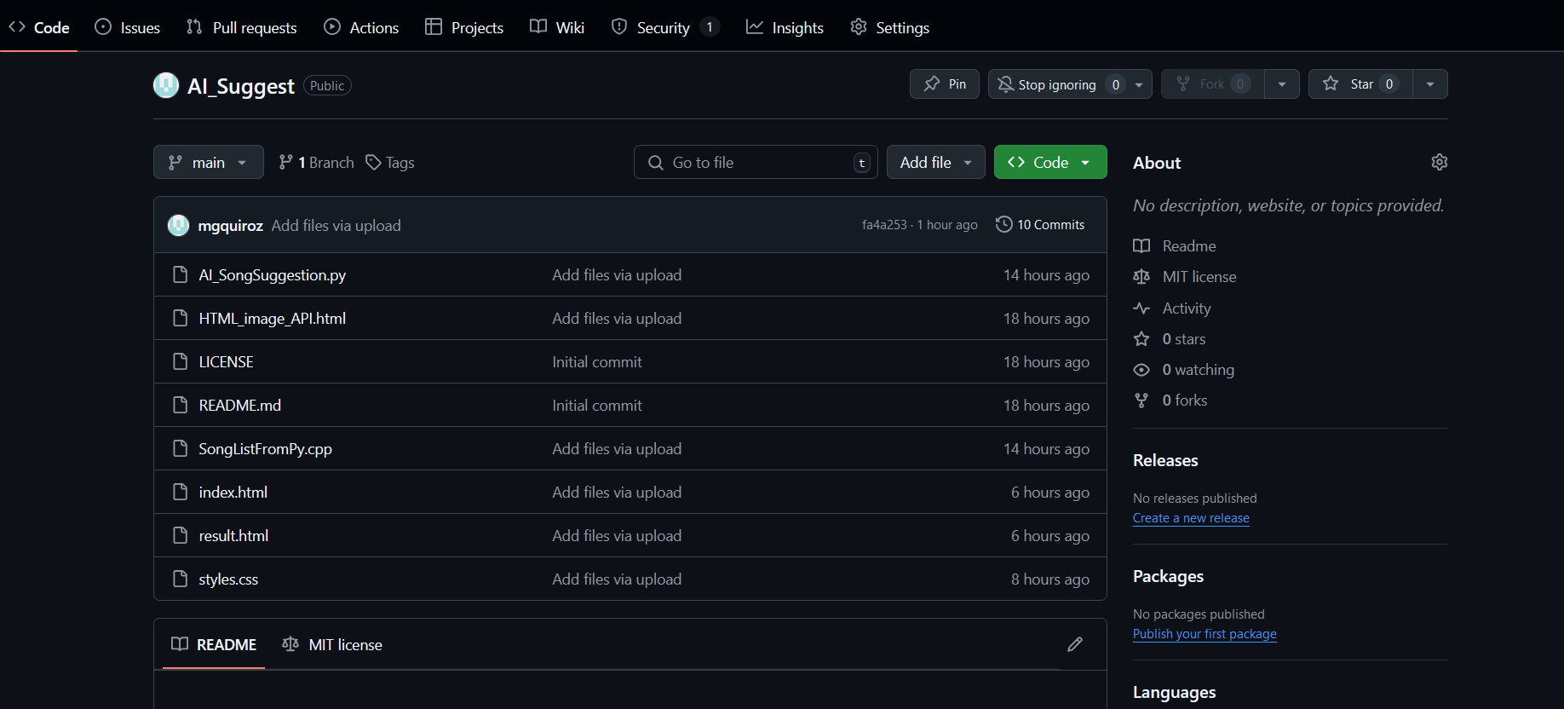Open file result.html

[x=233, y=536]
